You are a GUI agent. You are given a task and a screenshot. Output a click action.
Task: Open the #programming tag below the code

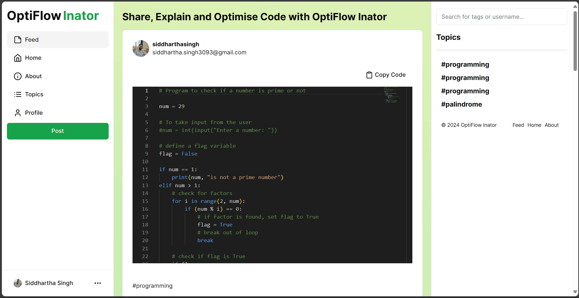(x=152, y=286)
